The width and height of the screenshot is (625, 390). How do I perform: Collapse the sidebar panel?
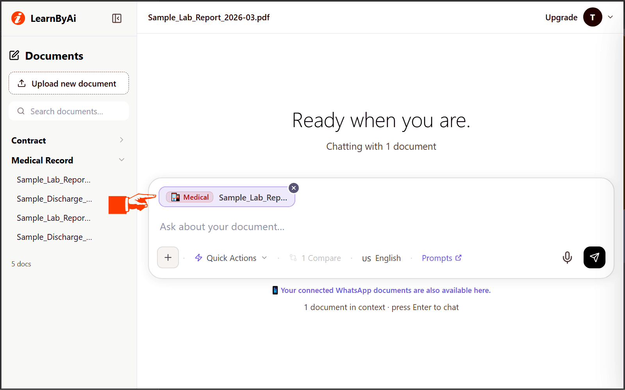pos(117,18)
